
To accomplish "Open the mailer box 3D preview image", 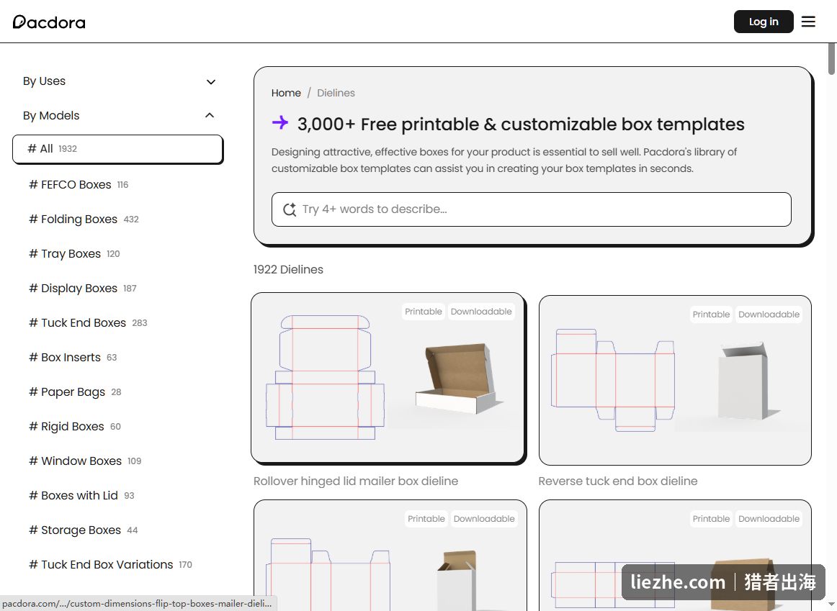I will click(x=459, y=379).
